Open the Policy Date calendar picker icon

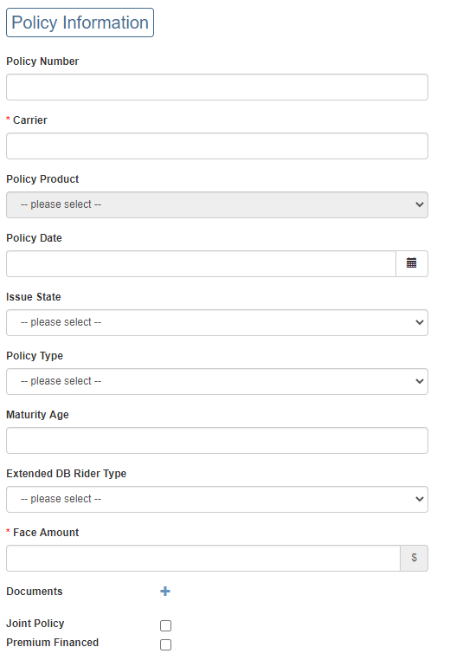tap(412, 263)
